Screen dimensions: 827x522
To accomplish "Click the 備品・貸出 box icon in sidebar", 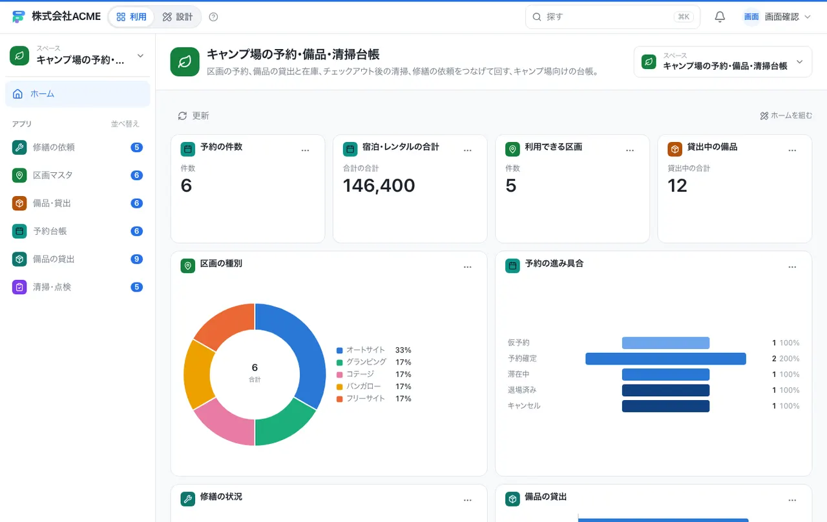I will [x=19, y=203].
